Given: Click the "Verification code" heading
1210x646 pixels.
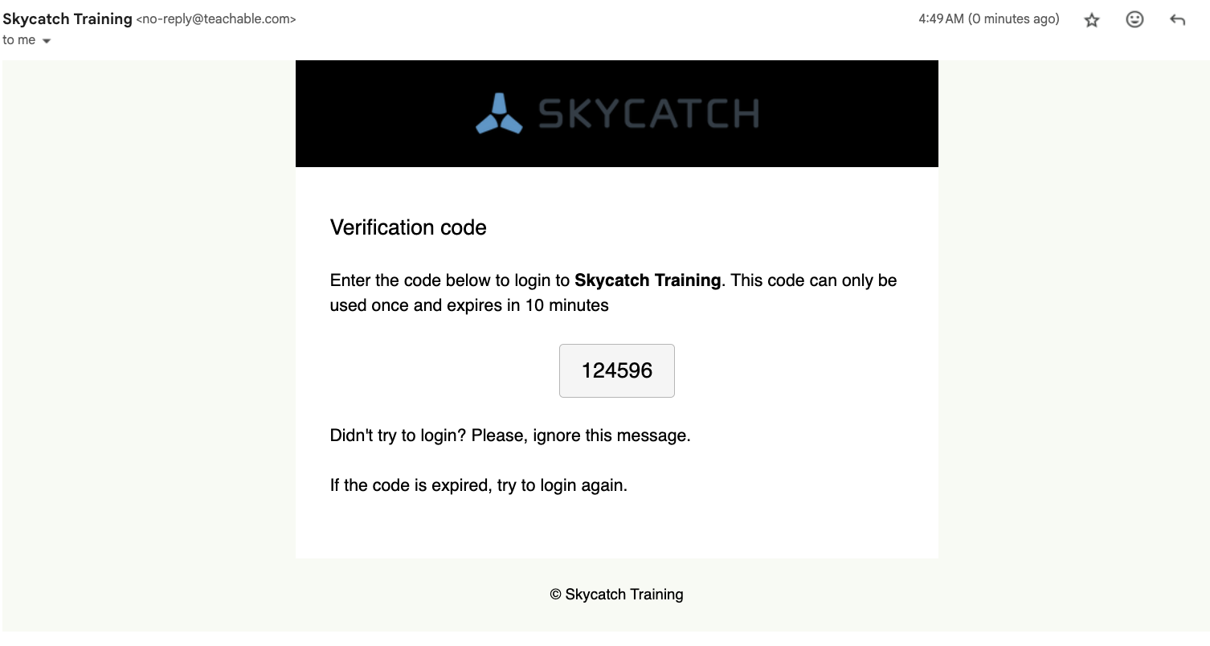Looking at the screenshot, I should [x=408, y=227].
